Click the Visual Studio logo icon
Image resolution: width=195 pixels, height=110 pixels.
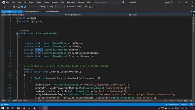pyautogui.click(x=3, y=2)
